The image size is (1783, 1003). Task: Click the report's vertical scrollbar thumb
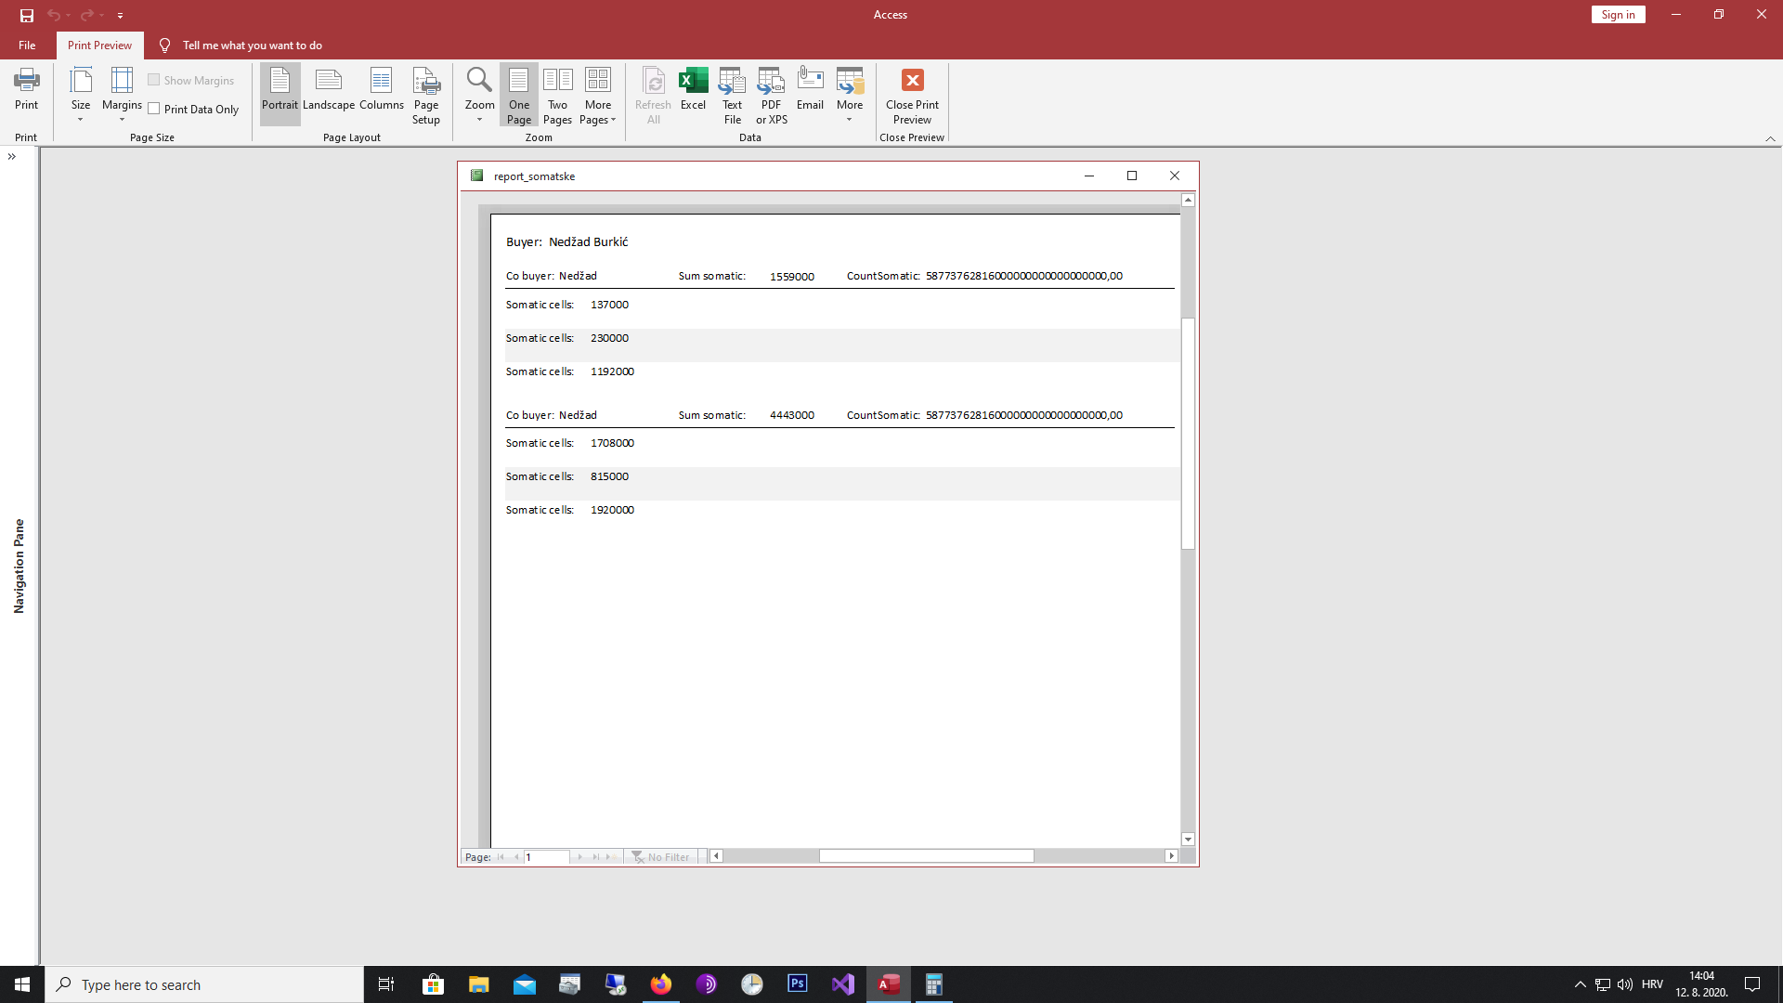1188,433
